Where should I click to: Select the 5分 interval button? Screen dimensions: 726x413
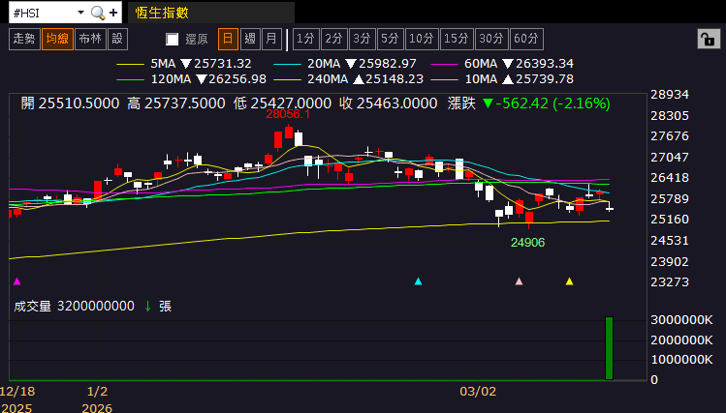tap(390, 39)
